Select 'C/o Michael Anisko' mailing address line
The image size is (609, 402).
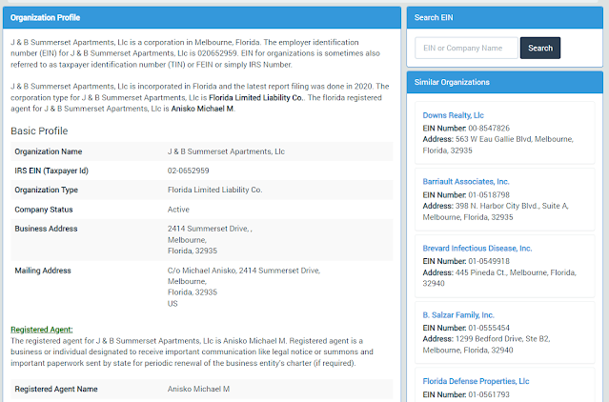tap(244, 271)
